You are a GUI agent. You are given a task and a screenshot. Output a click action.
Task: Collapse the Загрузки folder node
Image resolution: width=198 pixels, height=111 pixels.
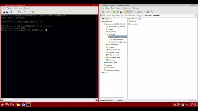pos(105,34)
